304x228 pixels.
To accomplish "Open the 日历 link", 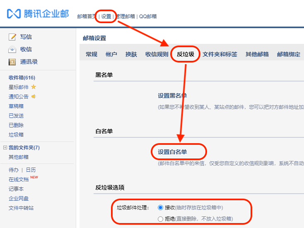I will [x=31, y=170].
